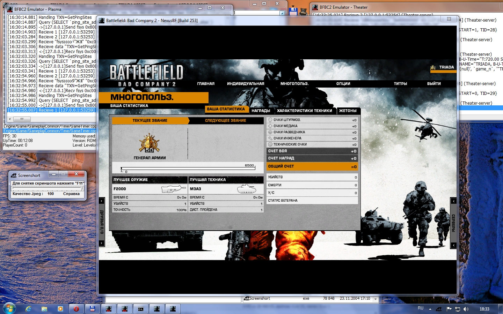This screenshot has height=314, width=503.
Task: Click the Screenshot window title icon
Action: (x=14, y=175)
